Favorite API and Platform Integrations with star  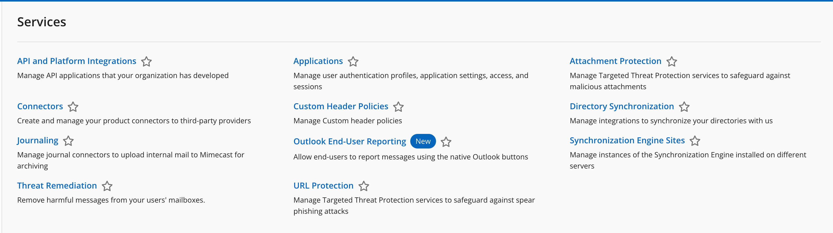coord(147,61)
